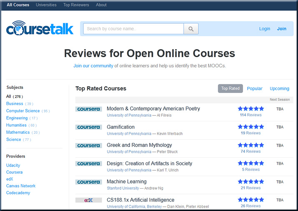Focus the Search by course name field
Viewport: 298px width, 211px height.
(x=133, y=29)
